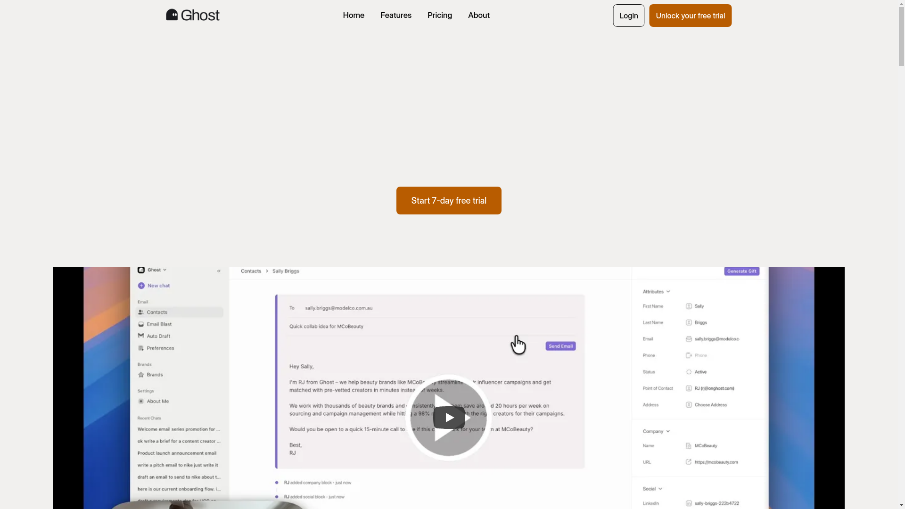Screen dimensions: 905x509
Task: Click the Last Name person icon
Action: pyautogui.click(x=689, y=323)
